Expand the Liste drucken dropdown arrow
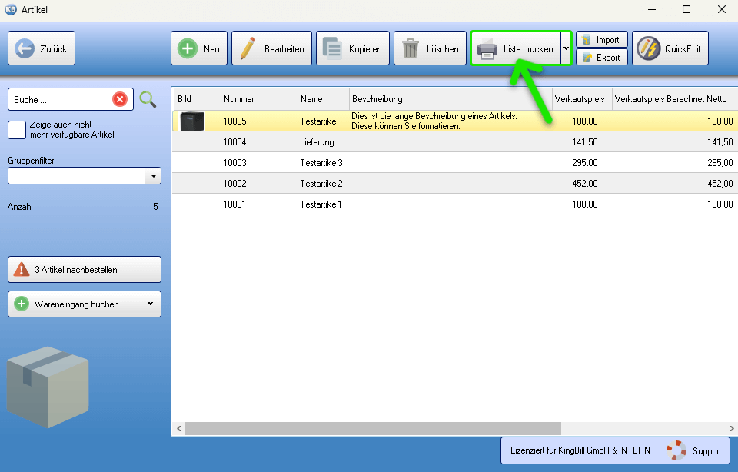738x472 pixels. (x=566, y=48)
